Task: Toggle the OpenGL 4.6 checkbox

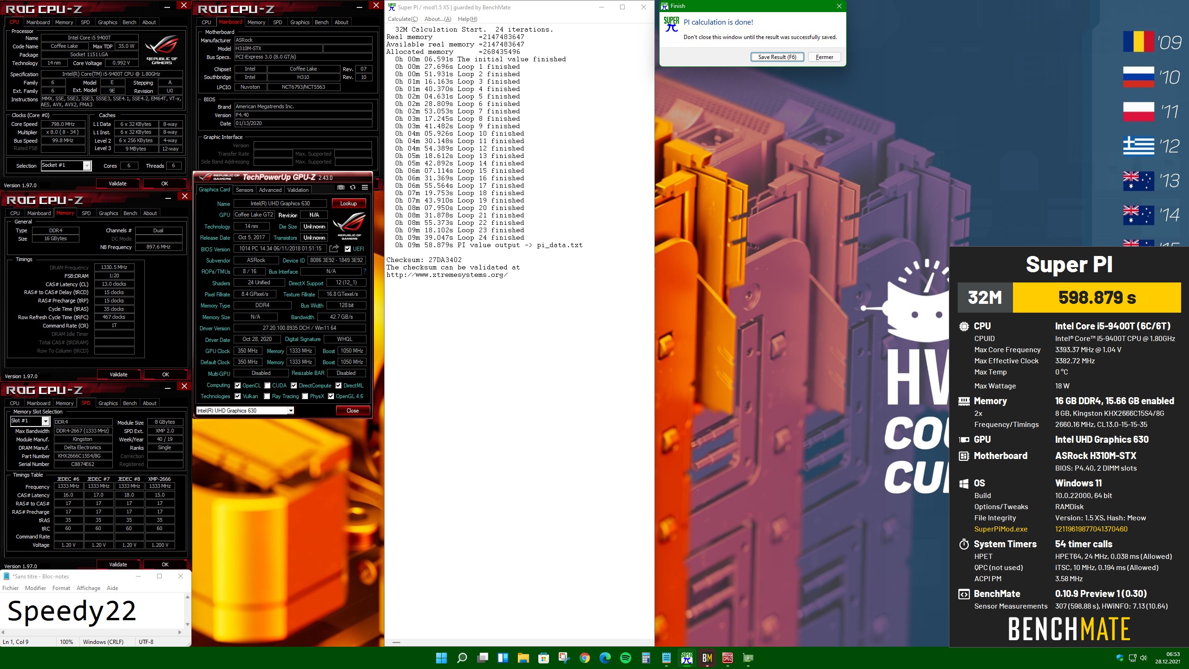Action: tap(331, 396)
